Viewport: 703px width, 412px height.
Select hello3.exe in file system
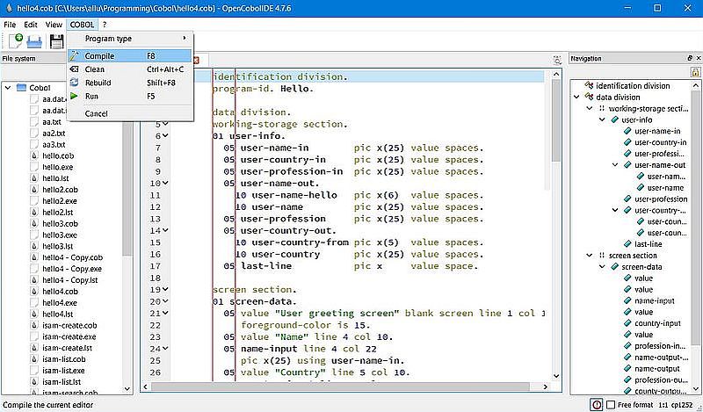(x=60, y=235)
